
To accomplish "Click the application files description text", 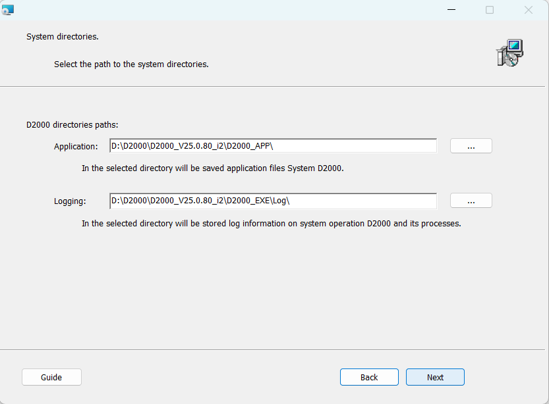I will (x=212, y=168).
